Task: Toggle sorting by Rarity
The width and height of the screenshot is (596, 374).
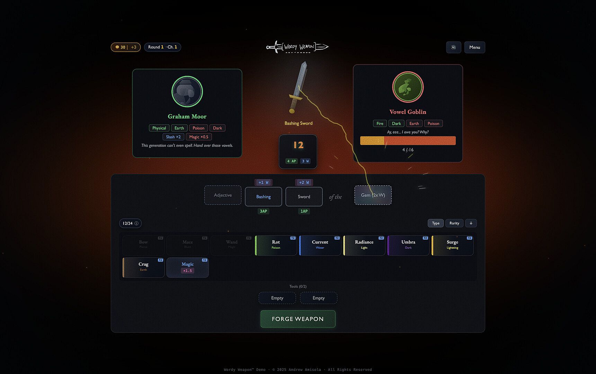Action: 454,223
